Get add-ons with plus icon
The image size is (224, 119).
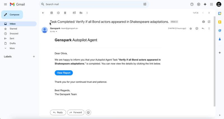[220, 53]
